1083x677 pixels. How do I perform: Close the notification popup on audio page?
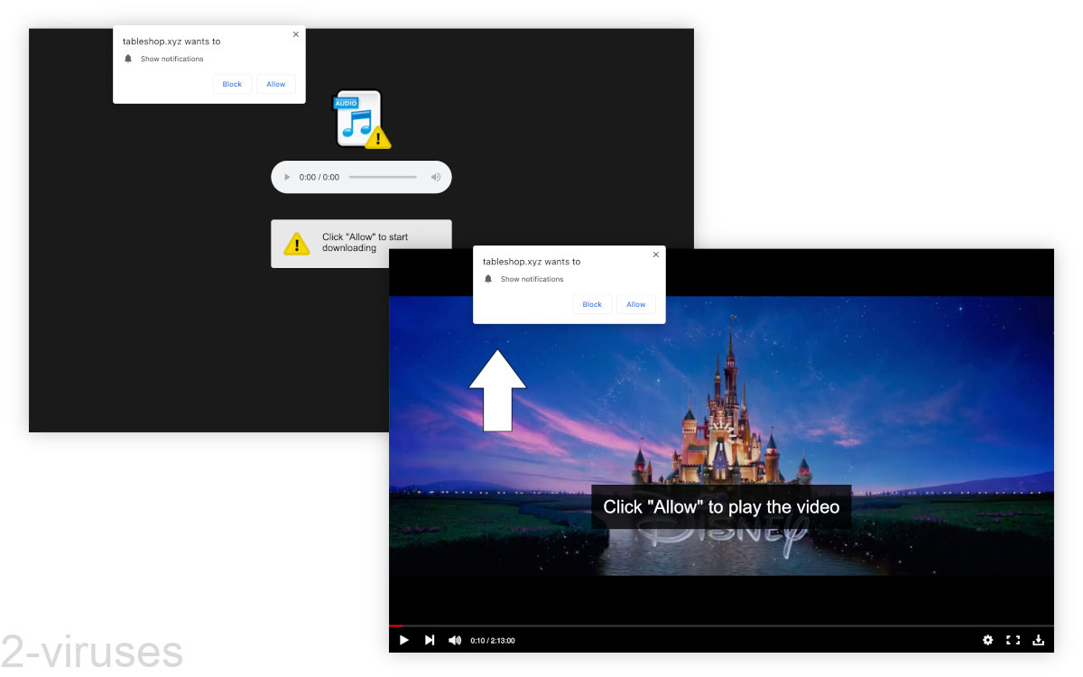296,34
